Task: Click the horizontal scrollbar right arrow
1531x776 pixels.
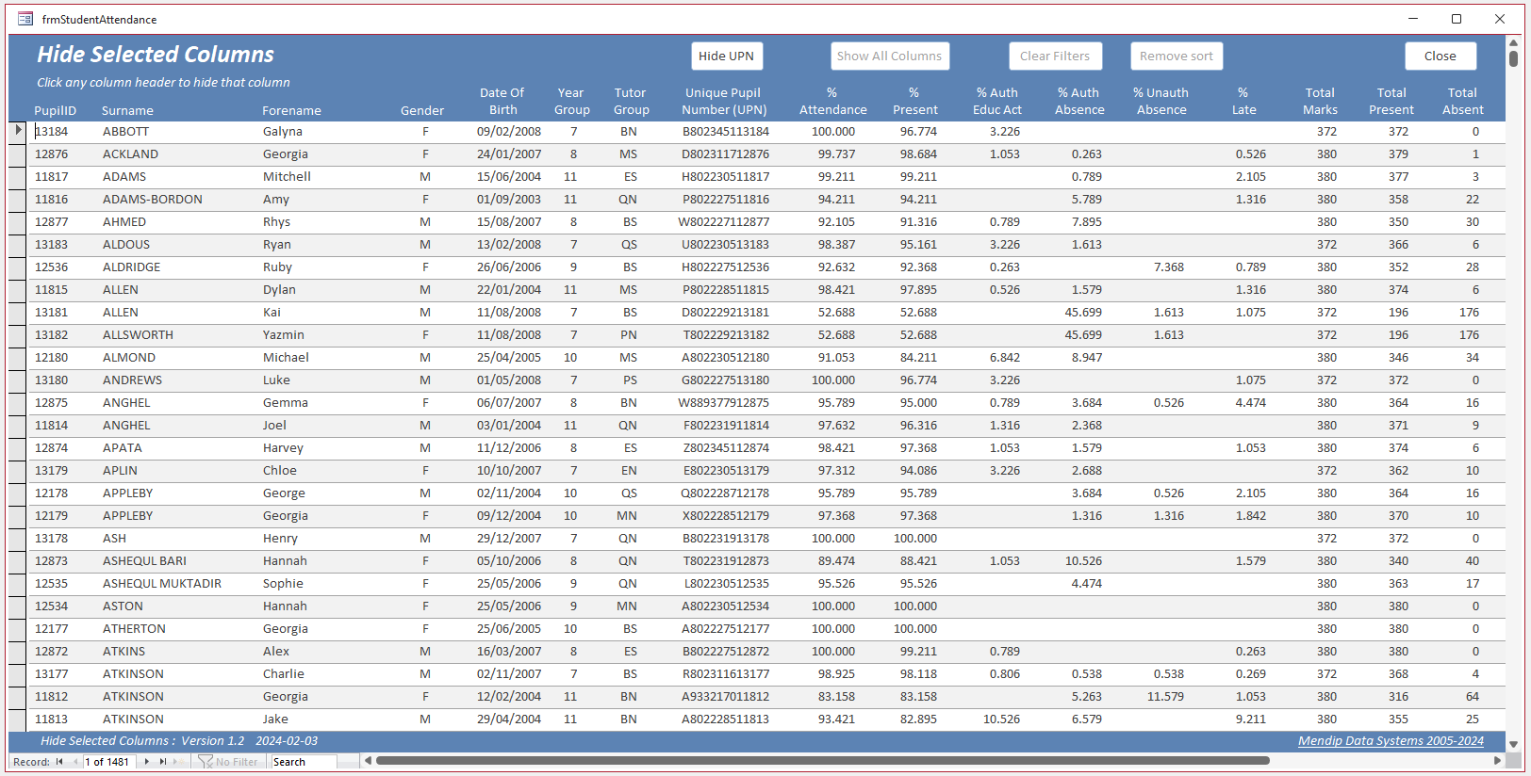Action: pyautogui.click(x=1497, y=761)
